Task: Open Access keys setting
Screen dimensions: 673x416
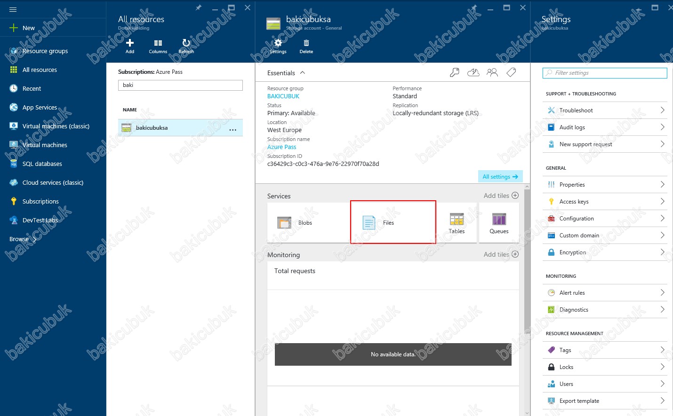Action: click(x=605, y=202)
